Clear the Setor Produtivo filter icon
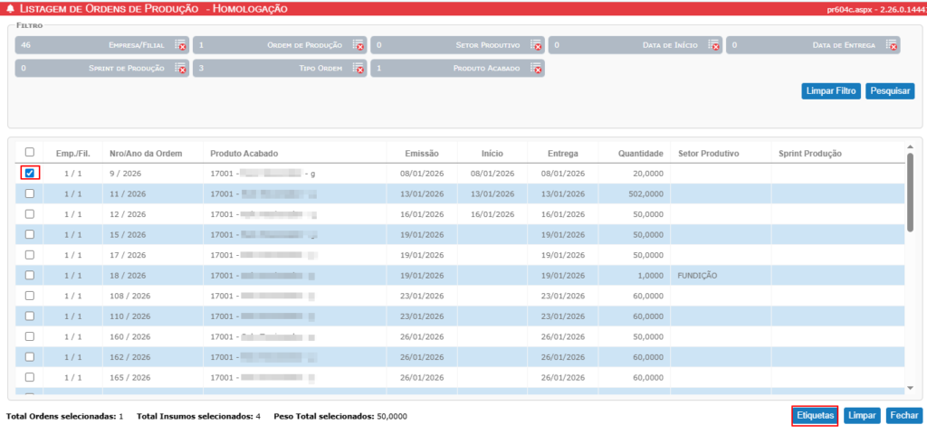 coord(536,45)
